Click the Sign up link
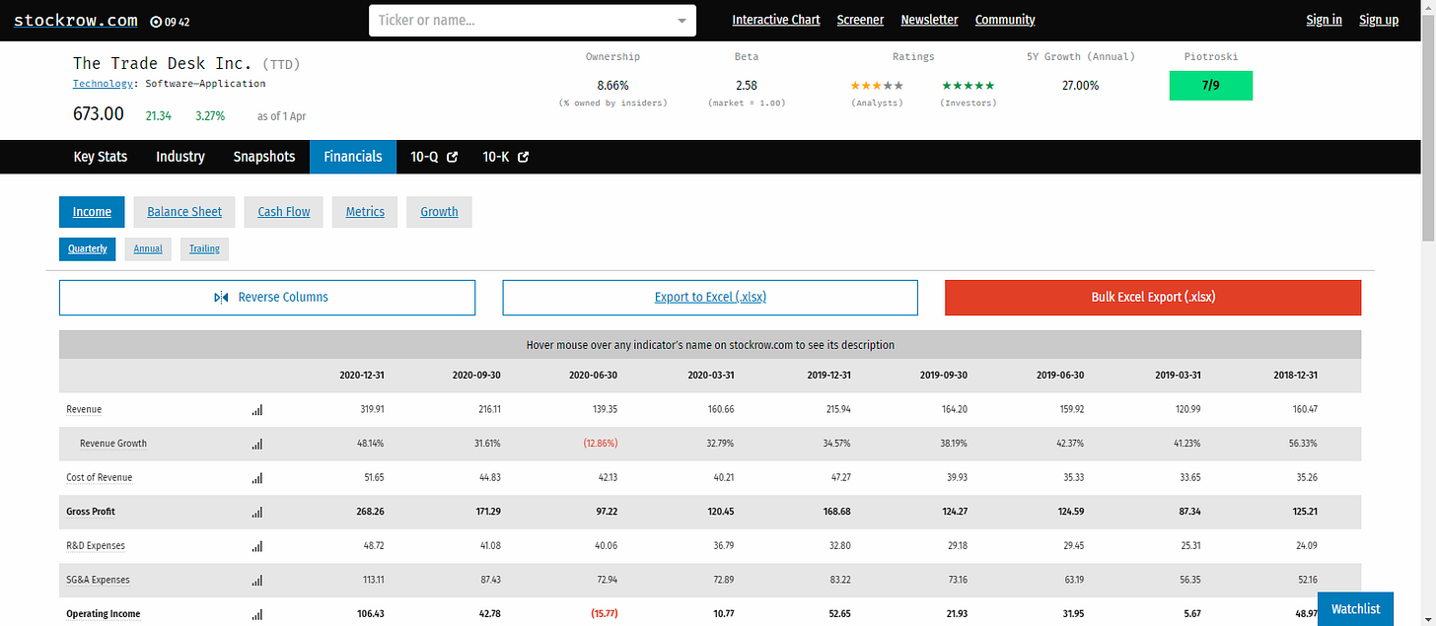 click(1379, 20)
